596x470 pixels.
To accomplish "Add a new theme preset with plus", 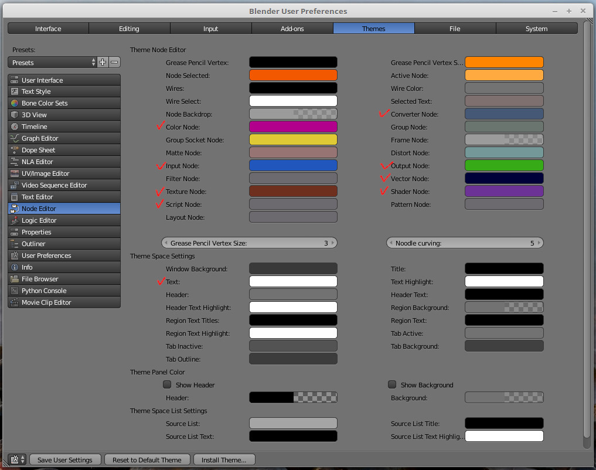I will click(x=103, y=62).
